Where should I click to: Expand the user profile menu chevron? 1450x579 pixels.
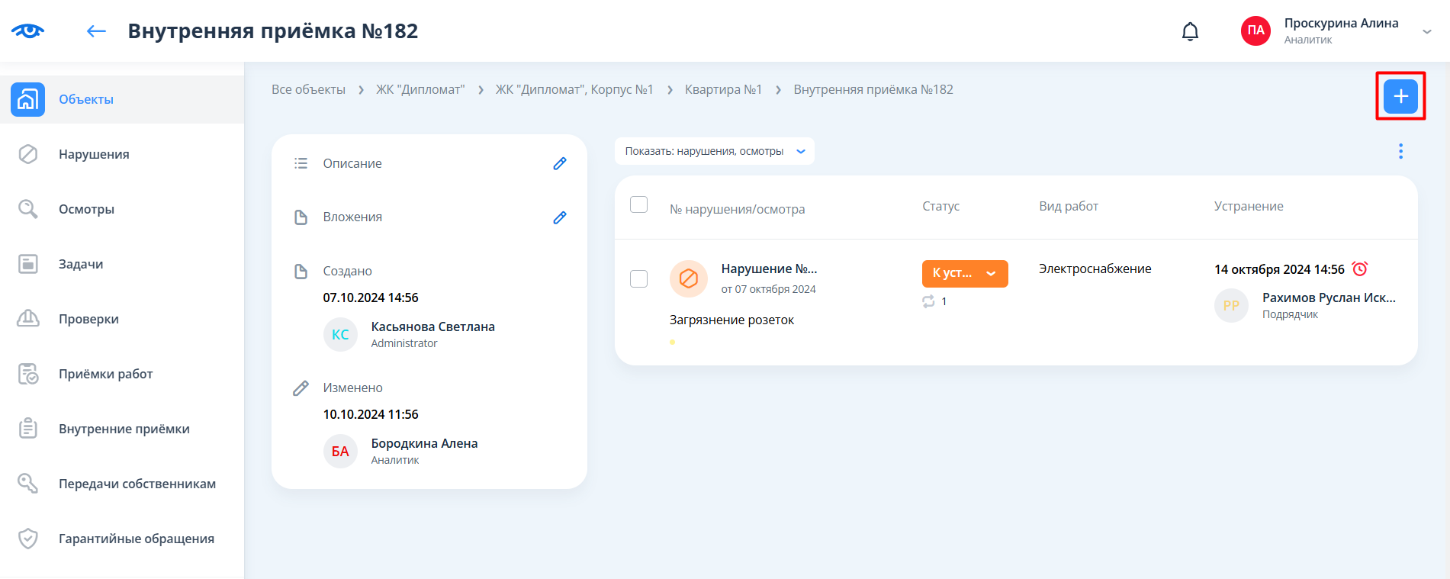tap(1426, 31)
